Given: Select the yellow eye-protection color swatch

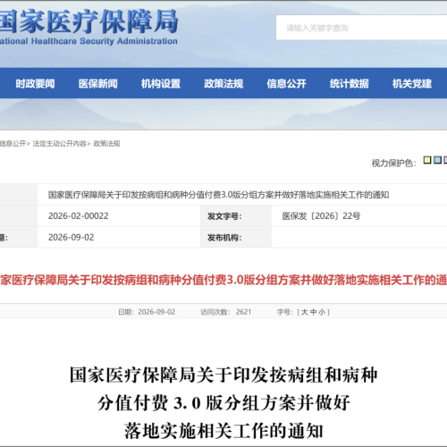Looking at the screenshot, I should tap(427, 160).
